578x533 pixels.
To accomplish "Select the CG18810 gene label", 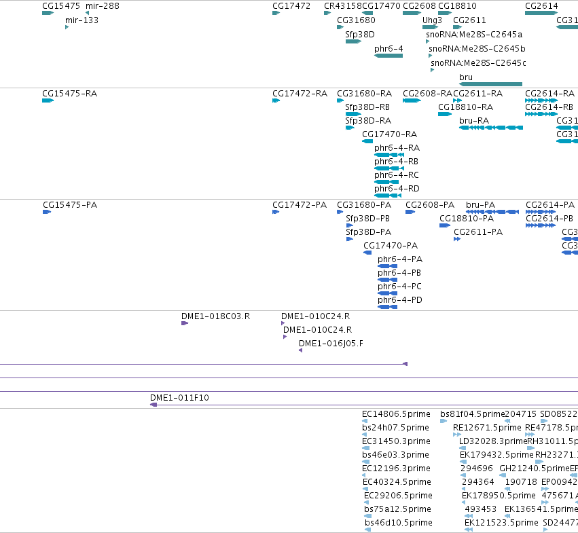I will [457, 6].
